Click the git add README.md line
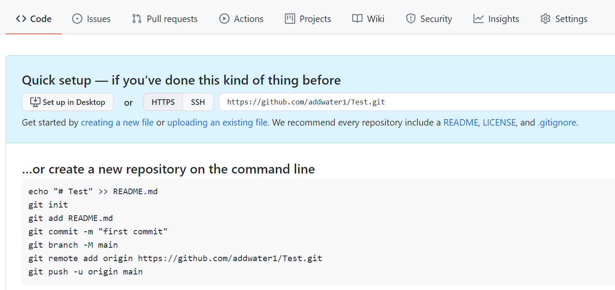Screen dimensions: 615x290 coord(71,218)
